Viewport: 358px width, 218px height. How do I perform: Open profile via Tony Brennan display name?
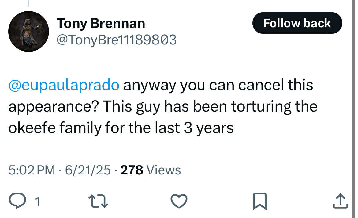[101, 23]
